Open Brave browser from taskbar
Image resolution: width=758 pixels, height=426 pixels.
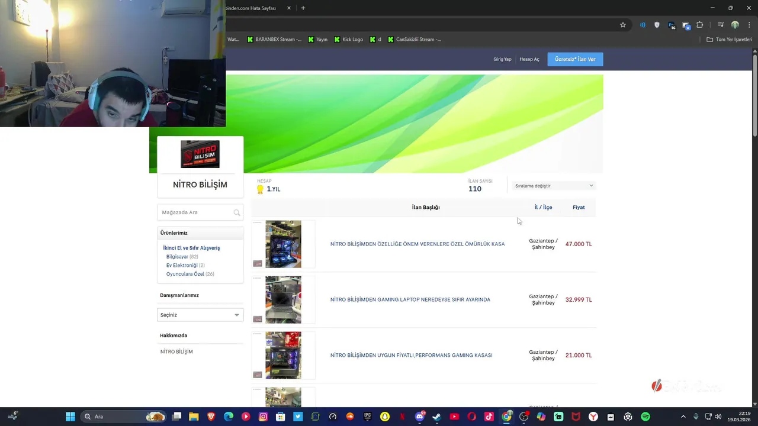(211, 417)
